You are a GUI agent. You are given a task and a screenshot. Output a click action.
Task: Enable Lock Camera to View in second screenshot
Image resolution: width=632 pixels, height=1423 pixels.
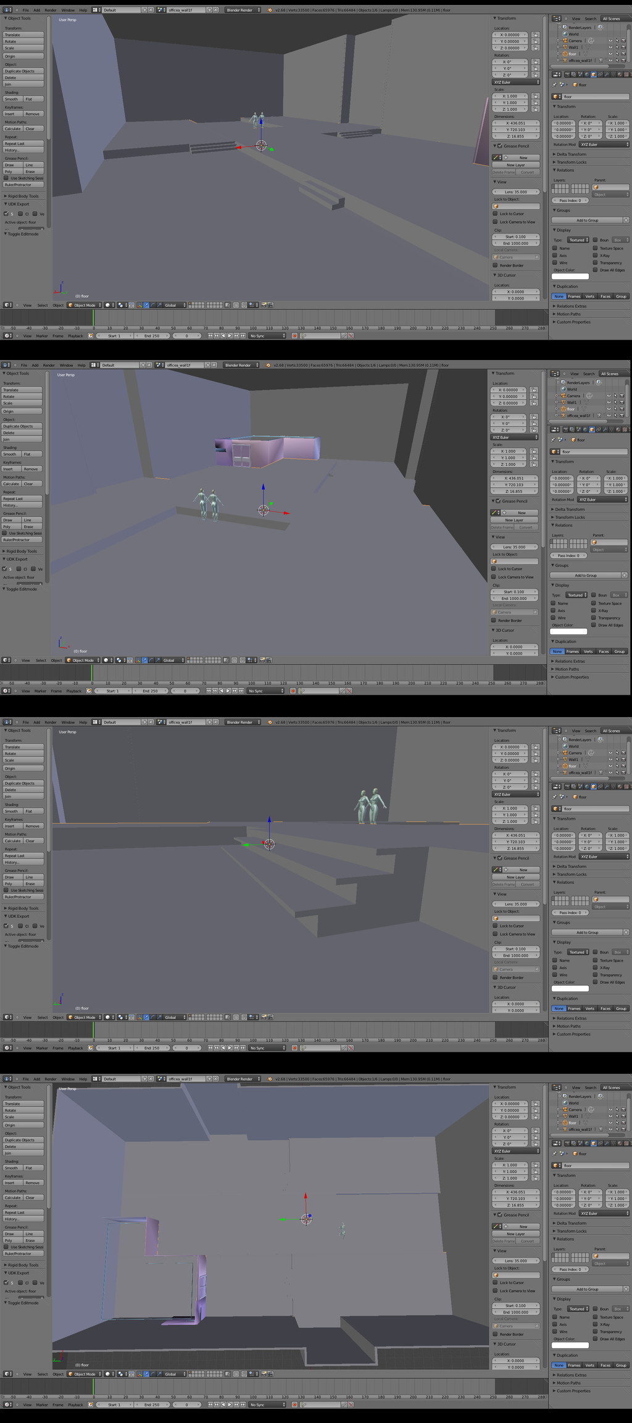(494, 577)
